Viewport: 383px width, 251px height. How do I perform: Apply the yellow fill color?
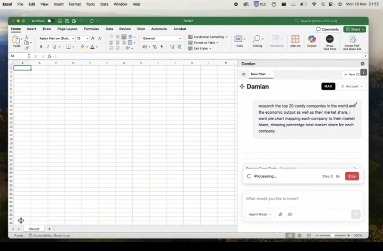(83, 47)
